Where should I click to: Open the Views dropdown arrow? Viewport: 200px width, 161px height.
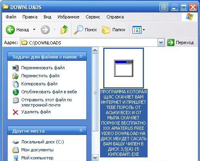pyautogui.click(x=144, y=30)
